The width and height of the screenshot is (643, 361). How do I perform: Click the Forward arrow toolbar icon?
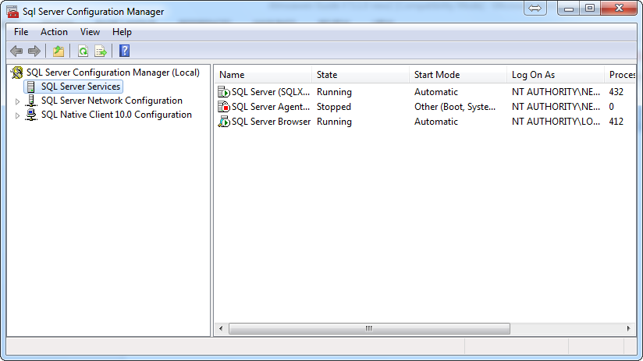pyautogui.click(x=34, y=51)
